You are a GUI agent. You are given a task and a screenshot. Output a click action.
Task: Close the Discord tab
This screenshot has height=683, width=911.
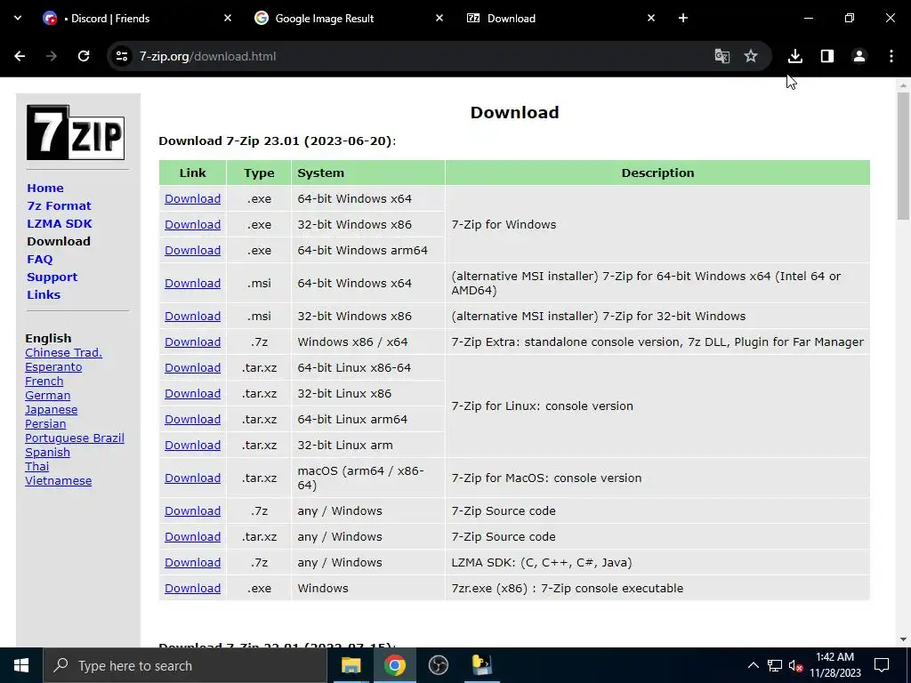(228, 18)
